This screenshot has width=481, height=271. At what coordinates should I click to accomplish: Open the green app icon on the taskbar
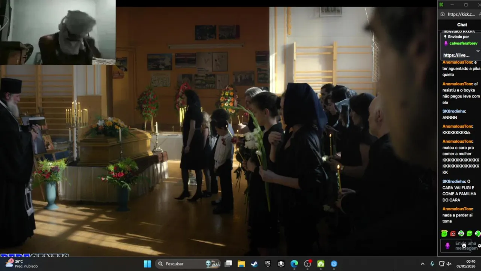click(x=321, y=264)
